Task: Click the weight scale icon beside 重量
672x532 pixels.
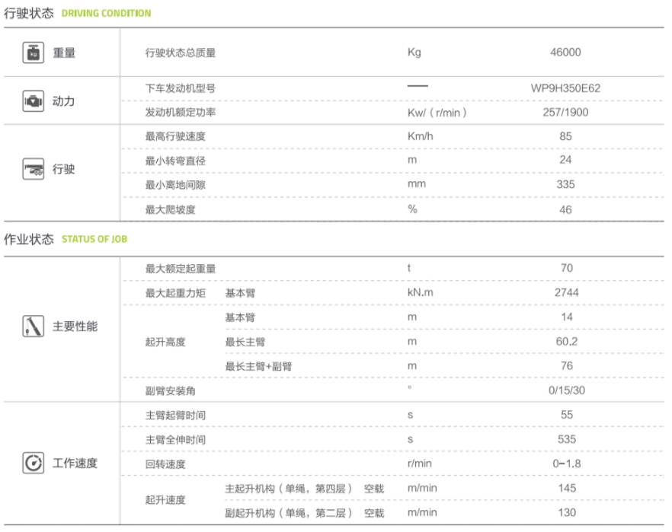Action: click(x=33, y=53)
